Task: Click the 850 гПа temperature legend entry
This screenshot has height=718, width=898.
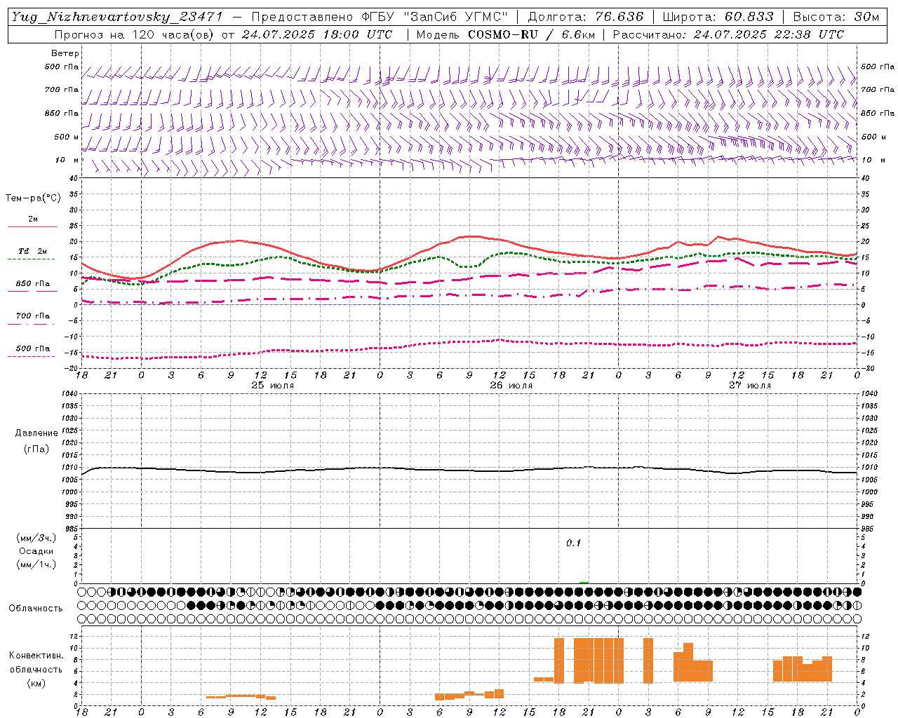Action: 33,284
